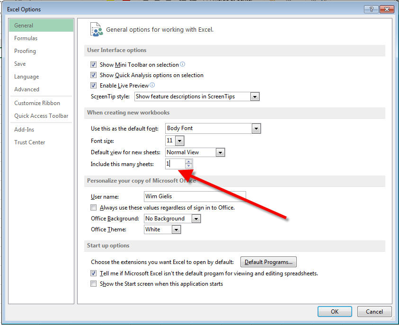This screenshot has width=399, height=325.
Task: Open Quick Access Toolbar settings
Action: pos(41,116)
